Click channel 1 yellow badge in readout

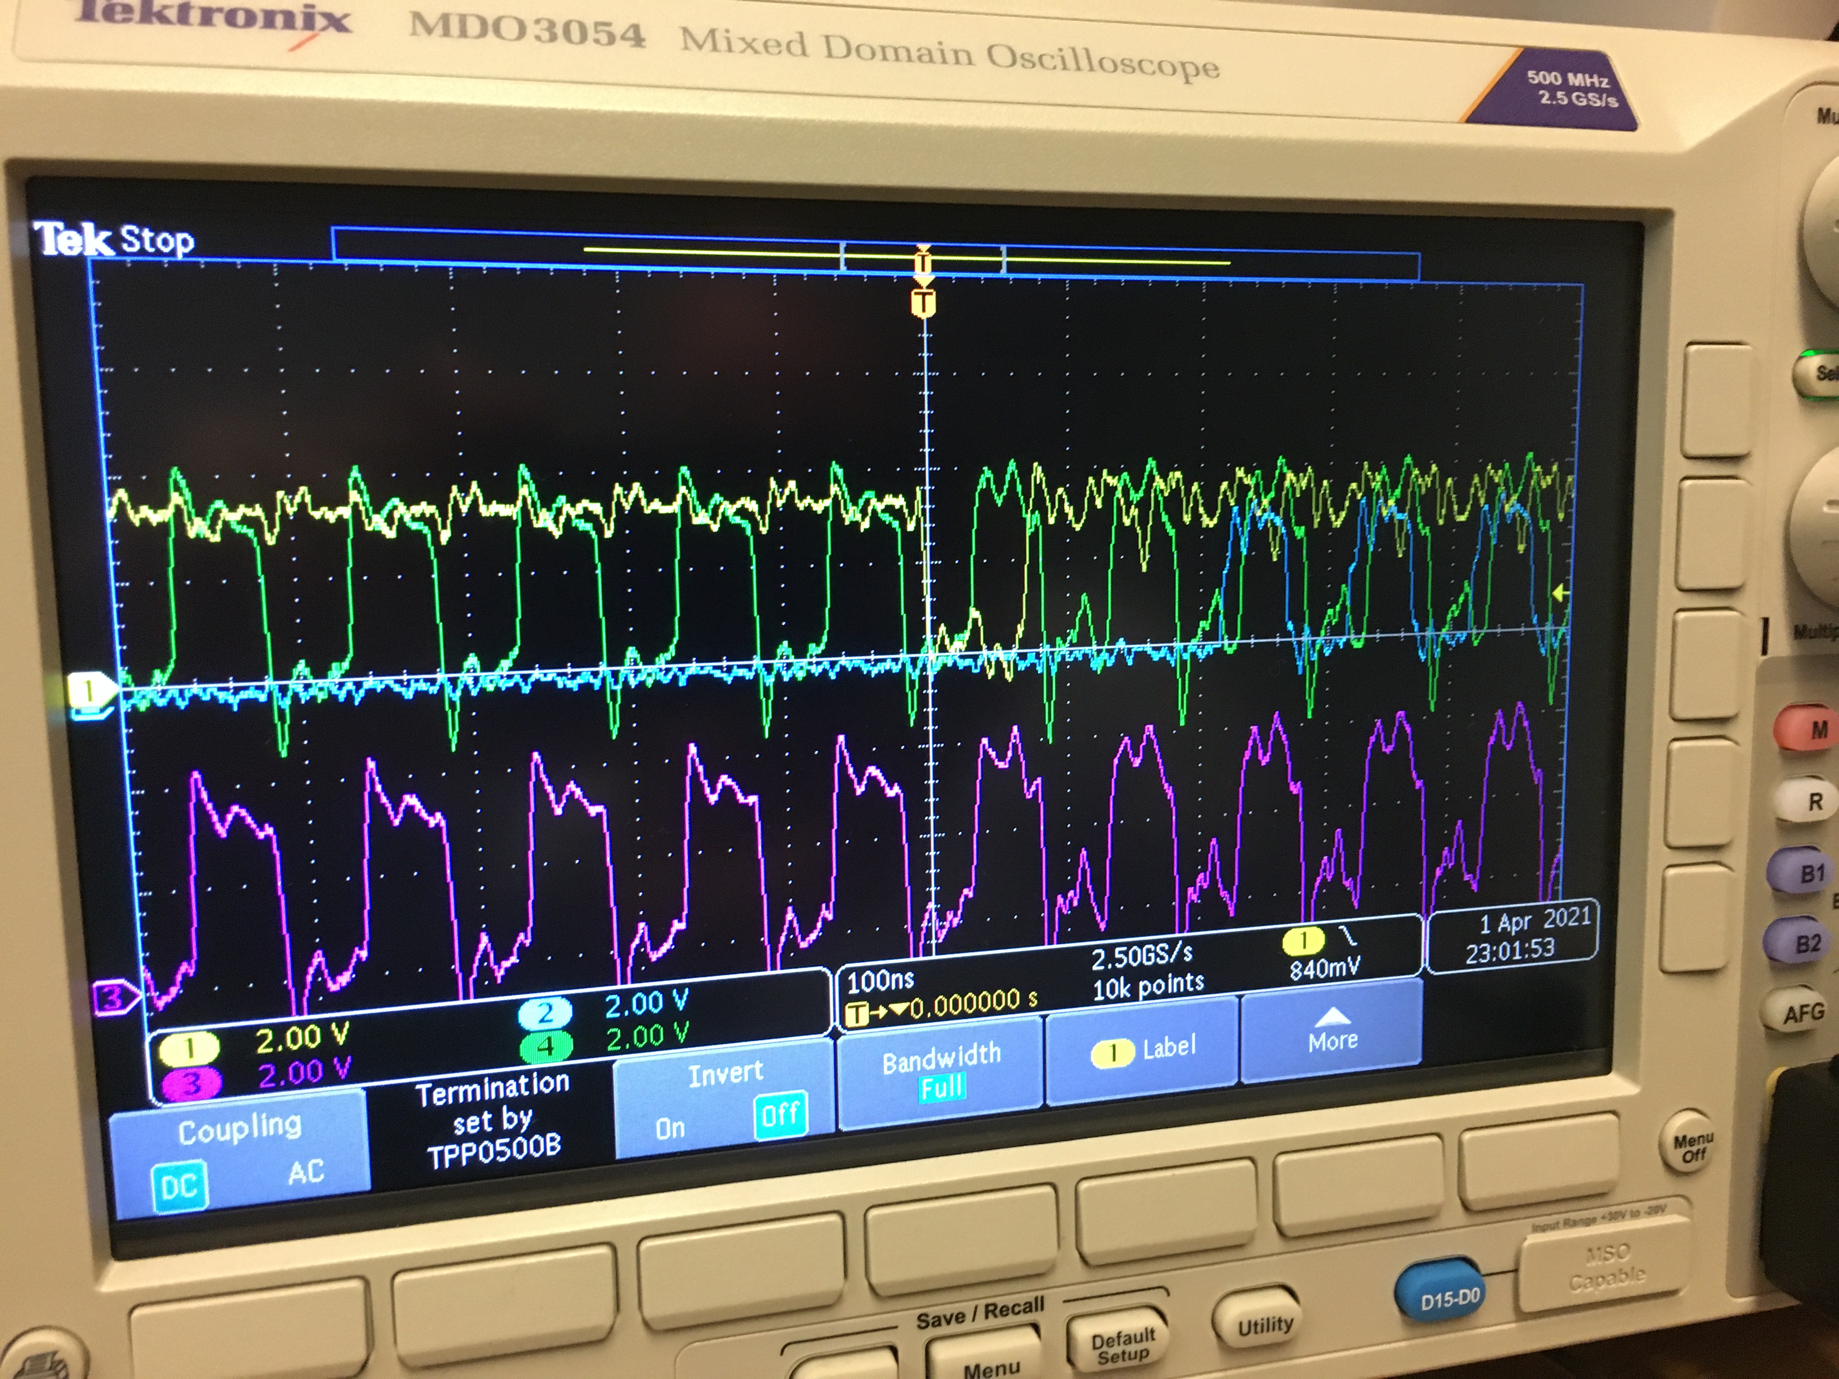[x=190, y=1048]
